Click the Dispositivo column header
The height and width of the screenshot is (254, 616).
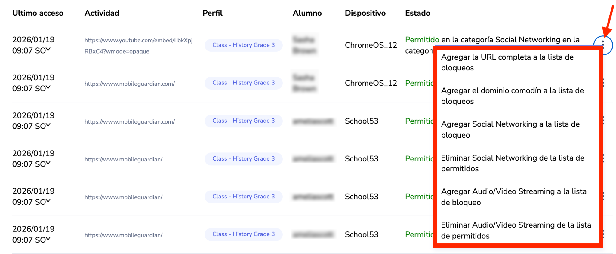(365, 13)
